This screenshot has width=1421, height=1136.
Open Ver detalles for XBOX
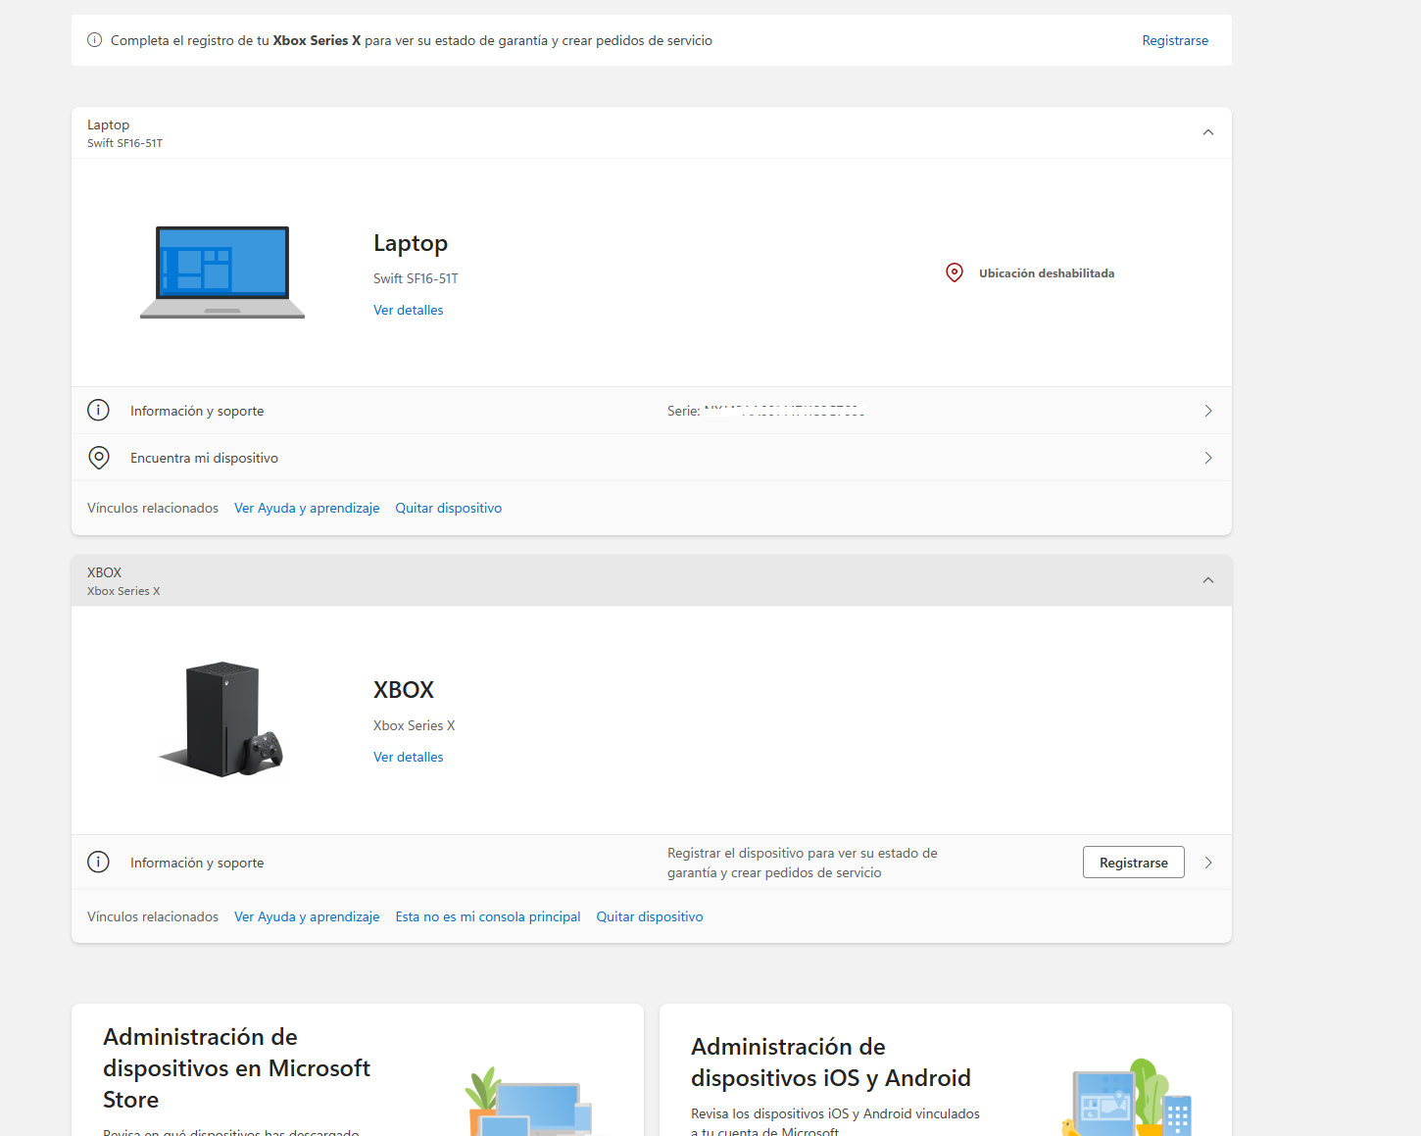click(408, 757)
